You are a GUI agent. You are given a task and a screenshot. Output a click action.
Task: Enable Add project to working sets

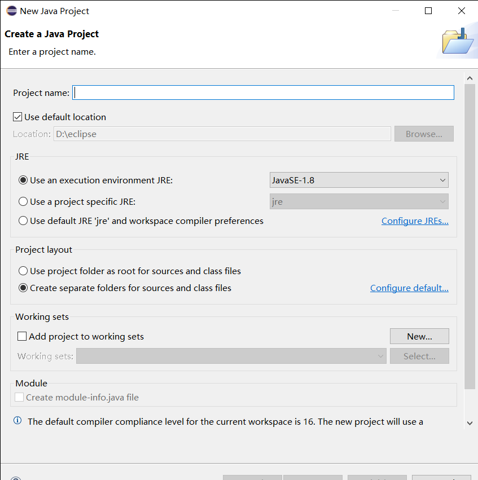(x=22, y=336)
